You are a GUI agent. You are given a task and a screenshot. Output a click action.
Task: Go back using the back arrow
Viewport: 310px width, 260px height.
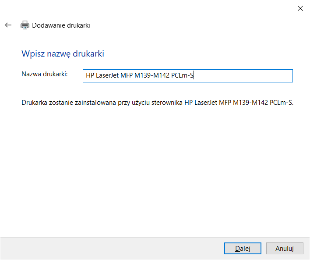point(8,25)
